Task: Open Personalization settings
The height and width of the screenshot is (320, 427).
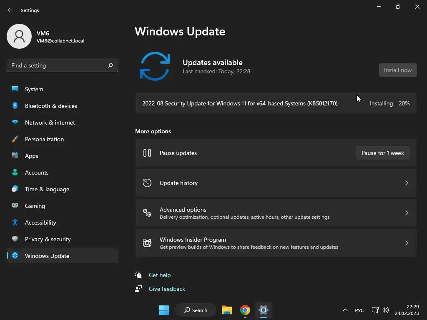Action: [x=63, y=139]
